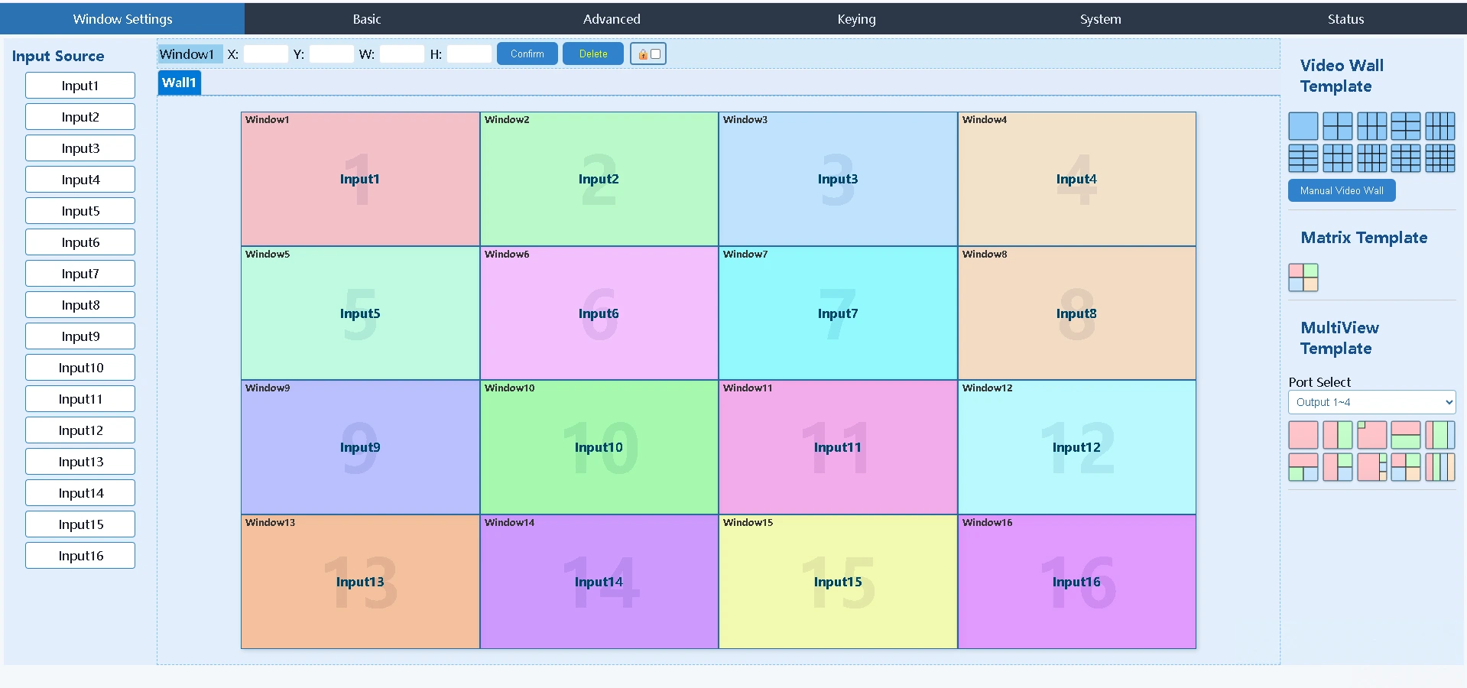Choose the two-column, three-row video wall template
The height and width of the screenshot is (688, 1467).
(x=1406, y=126)
